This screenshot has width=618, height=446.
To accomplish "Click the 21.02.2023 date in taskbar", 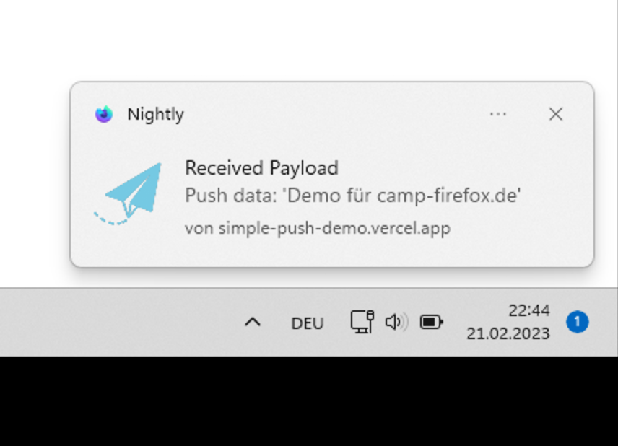I will (508, 333).
